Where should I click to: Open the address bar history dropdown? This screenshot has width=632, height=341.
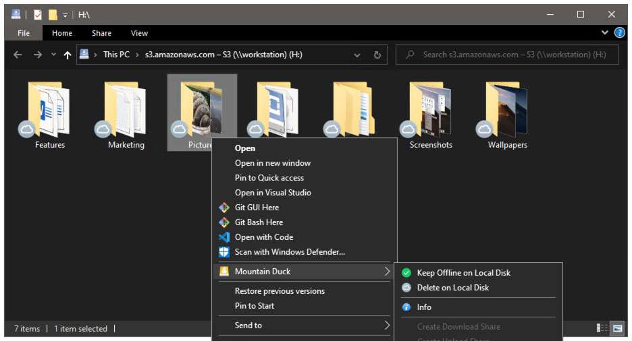tap(357, 55)
